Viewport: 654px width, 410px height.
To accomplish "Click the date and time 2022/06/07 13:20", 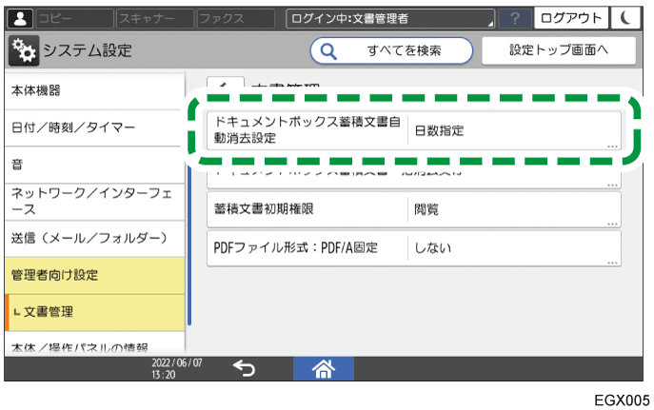I will tap(177, 369).
